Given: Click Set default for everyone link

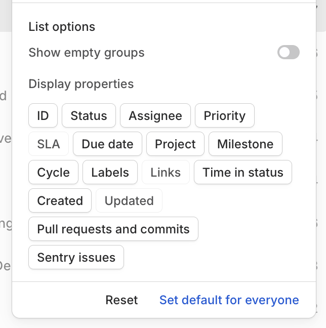Looking at the screenshot, I should pyautogui.click(x=229, y=300).
